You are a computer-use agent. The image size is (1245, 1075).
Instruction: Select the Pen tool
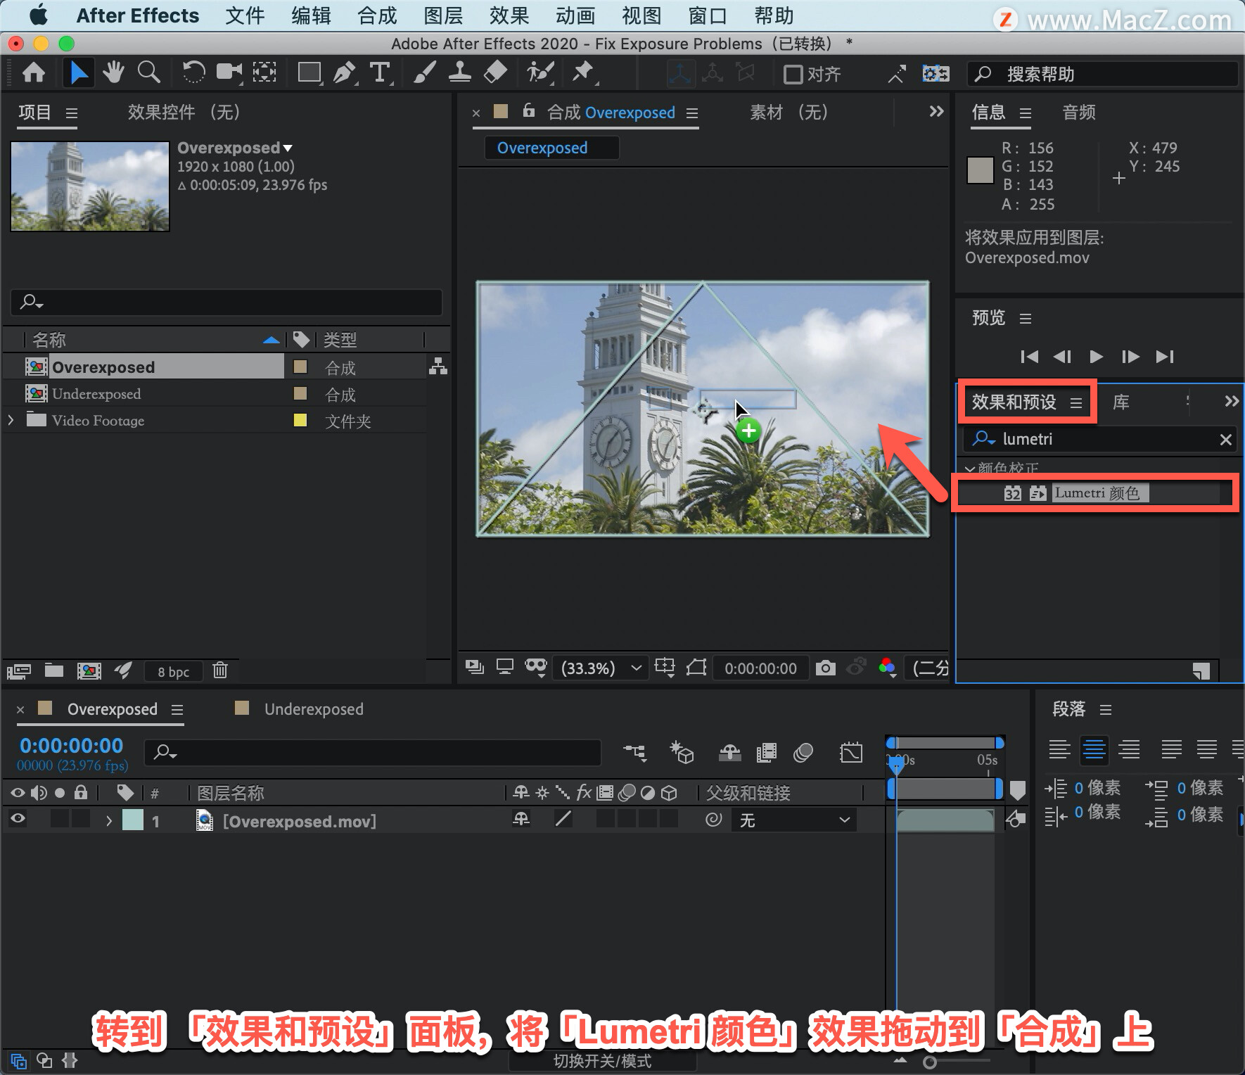tap(344, 72)
